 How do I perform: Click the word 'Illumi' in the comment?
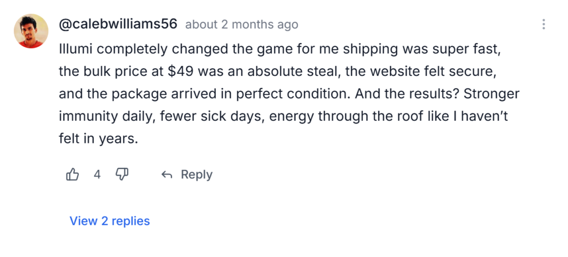(73, 48)
